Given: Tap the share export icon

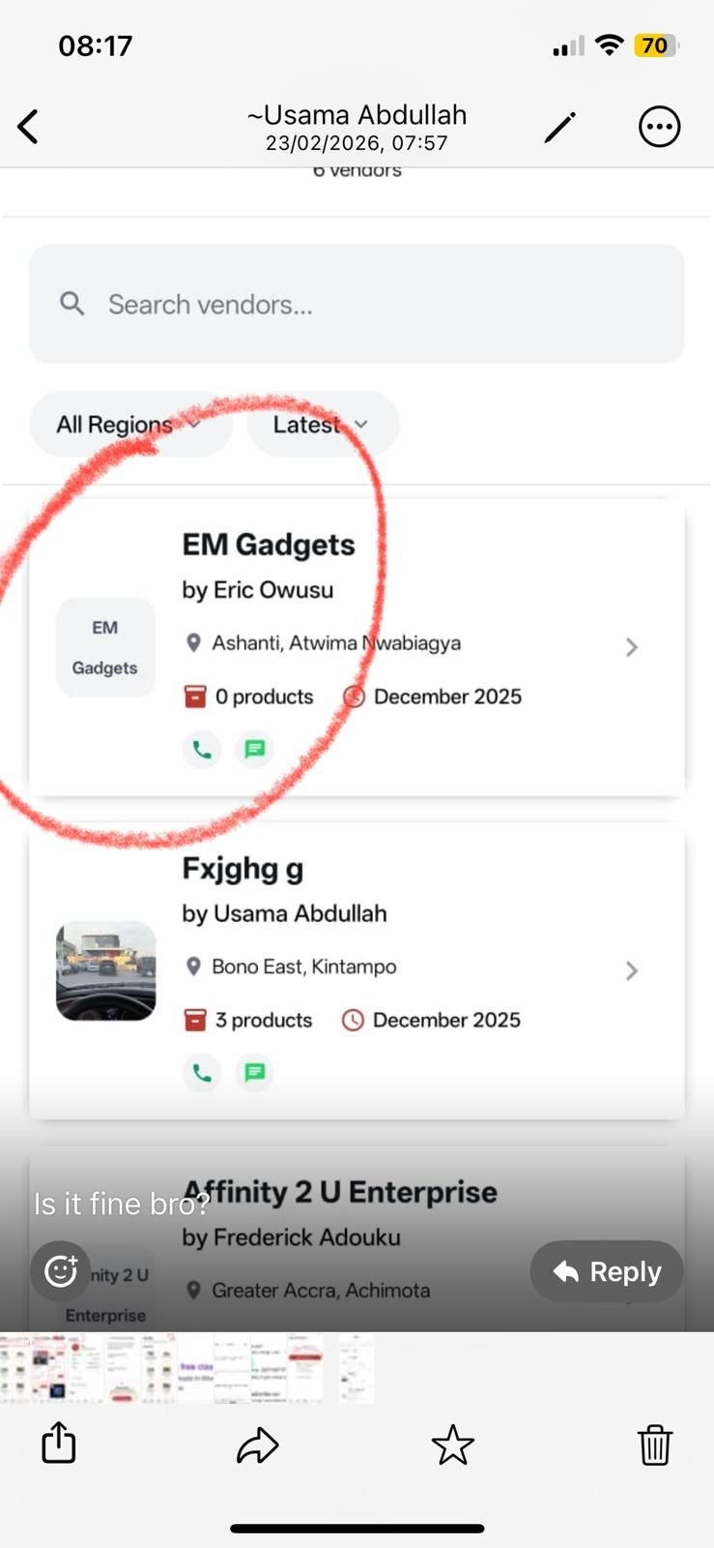Looking at the screenshot, I should click(x=59, y=1444).
